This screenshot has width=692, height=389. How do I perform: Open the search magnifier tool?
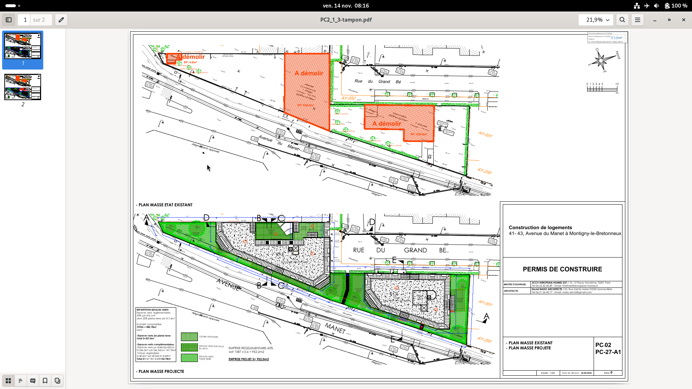[622, 20]
